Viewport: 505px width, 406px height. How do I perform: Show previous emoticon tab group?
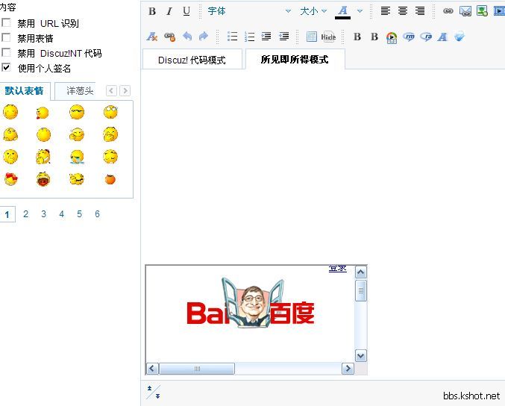pos(111,90)
